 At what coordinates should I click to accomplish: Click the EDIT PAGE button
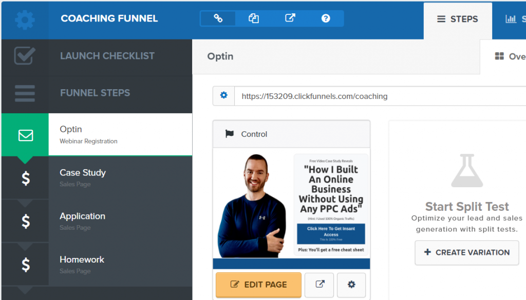tap(259, 285)
